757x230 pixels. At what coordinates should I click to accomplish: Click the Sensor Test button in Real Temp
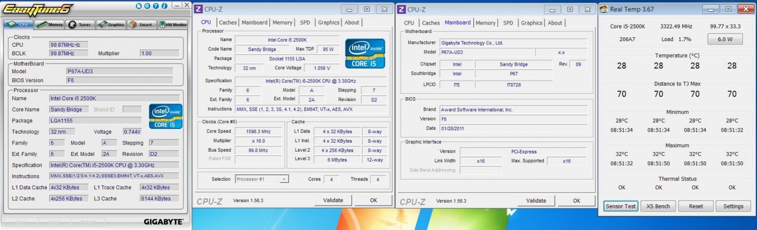coord(621,206)
